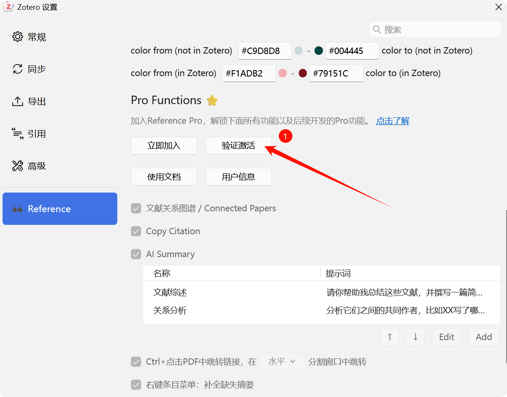This screenshot has width=507, height=397.
Task: Click the 验证激活 verify activation button
Action: click(238, 146)
